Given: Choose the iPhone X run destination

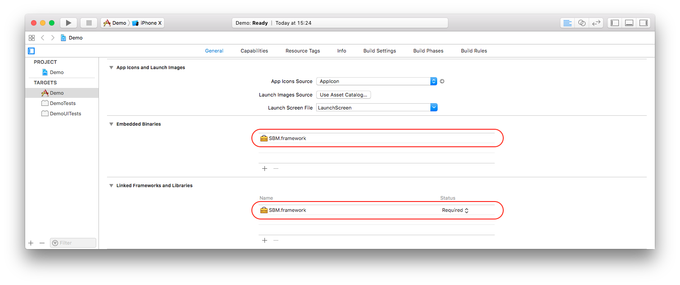Looking at the screenshot, I should click(147, 23).
